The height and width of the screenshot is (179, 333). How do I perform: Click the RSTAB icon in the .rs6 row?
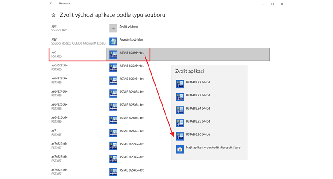click(x=113, y=55)
